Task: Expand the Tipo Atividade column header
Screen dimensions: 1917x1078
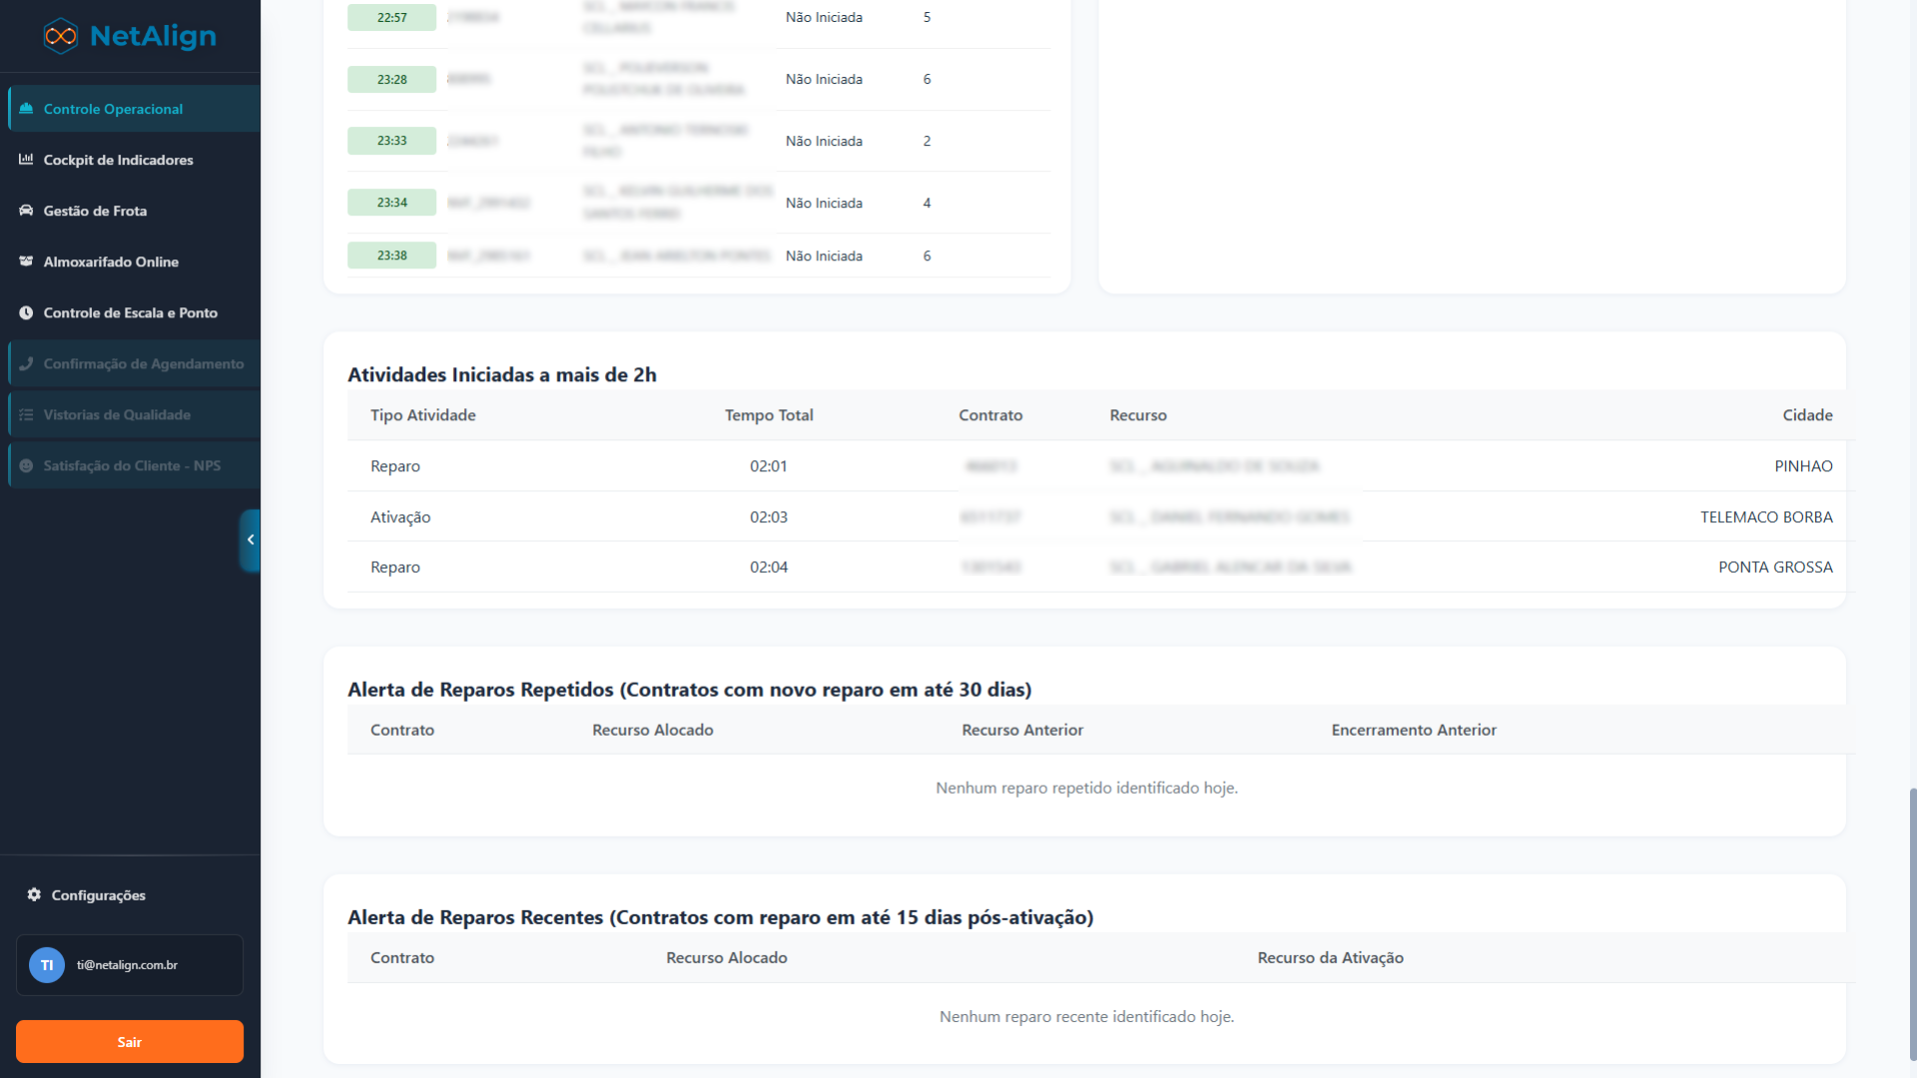Action: [422, 414]
